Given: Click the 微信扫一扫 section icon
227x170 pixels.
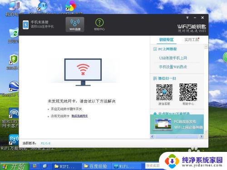Looking at the screenshot, I should tap(155, 78).
